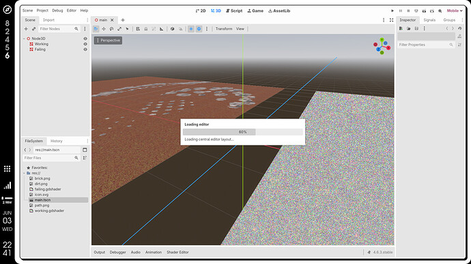Hide the Working node
Viewport: 471px width, 264px height.
(85, 44)
